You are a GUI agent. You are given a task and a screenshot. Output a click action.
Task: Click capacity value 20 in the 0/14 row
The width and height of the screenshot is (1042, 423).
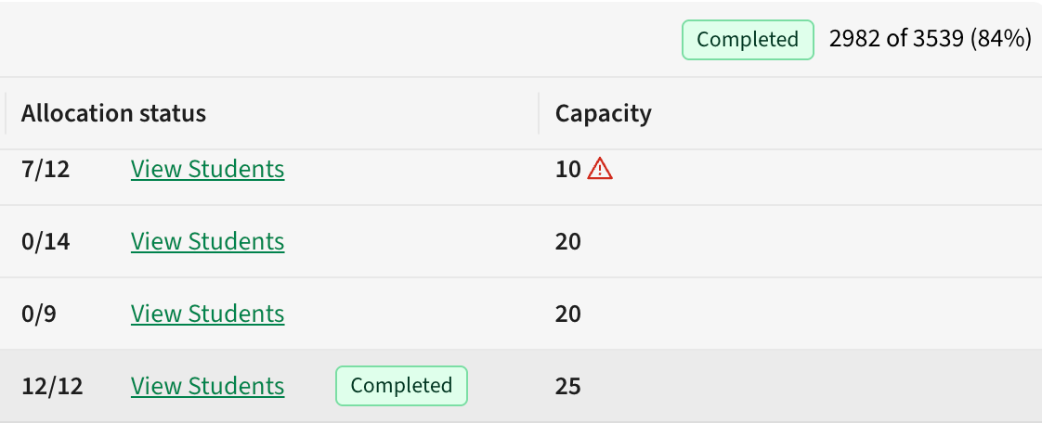tap(567, 241)
